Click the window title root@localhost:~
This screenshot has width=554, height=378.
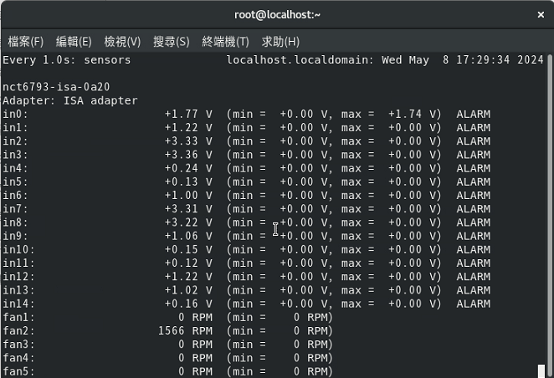(277, 14)
